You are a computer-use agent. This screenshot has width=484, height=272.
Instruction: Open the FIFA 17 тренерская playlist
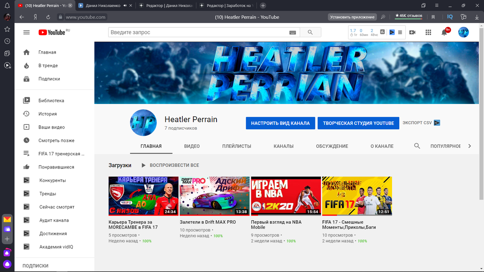54,154
